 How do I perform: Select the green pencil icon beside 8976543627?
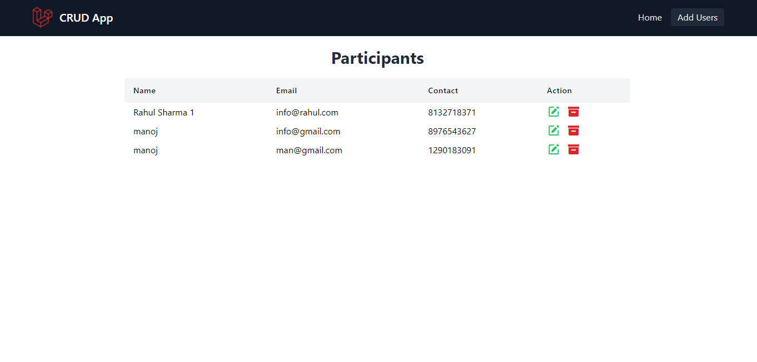point(554,130)
